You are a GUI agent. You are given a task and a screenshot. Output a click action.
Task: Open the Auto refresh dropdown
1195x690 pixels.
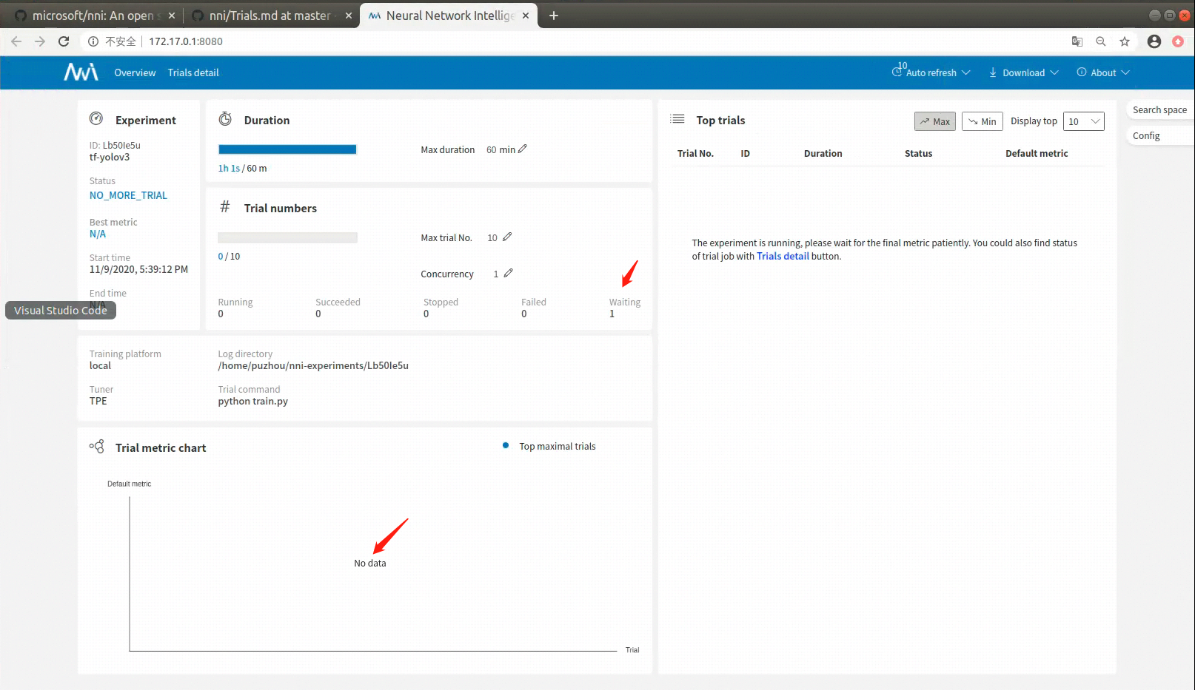(931, 72)
